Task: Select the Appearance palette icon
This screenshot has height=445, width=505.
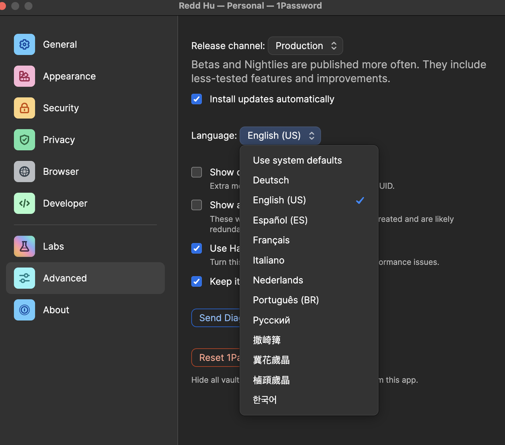Action: [x=24, y=76]
